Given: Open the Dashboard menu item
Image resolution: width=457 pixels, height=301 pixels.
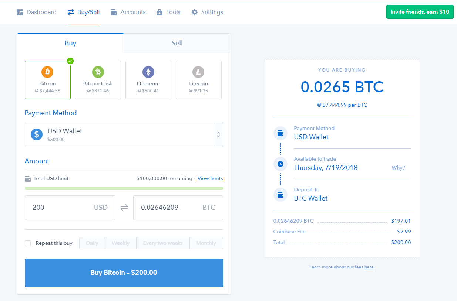Looking at the screenshot, I should (37, 12).
